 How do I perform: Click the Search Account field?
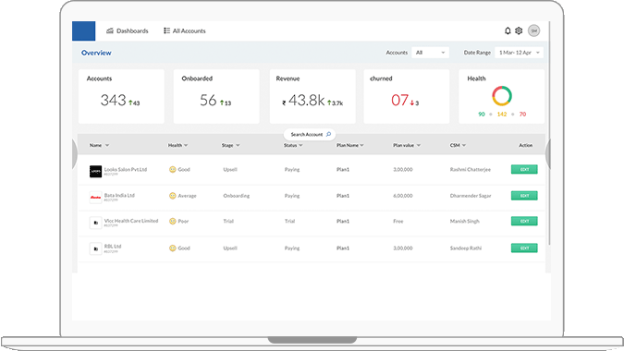(x=310, y=134)
